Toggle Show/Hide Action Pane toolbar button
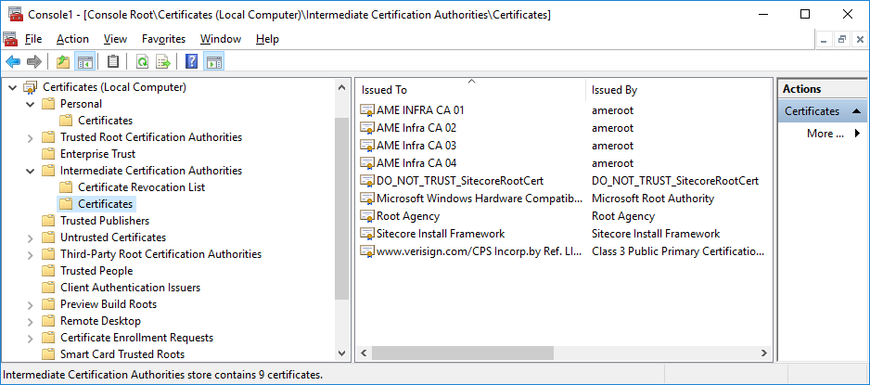 213,62
